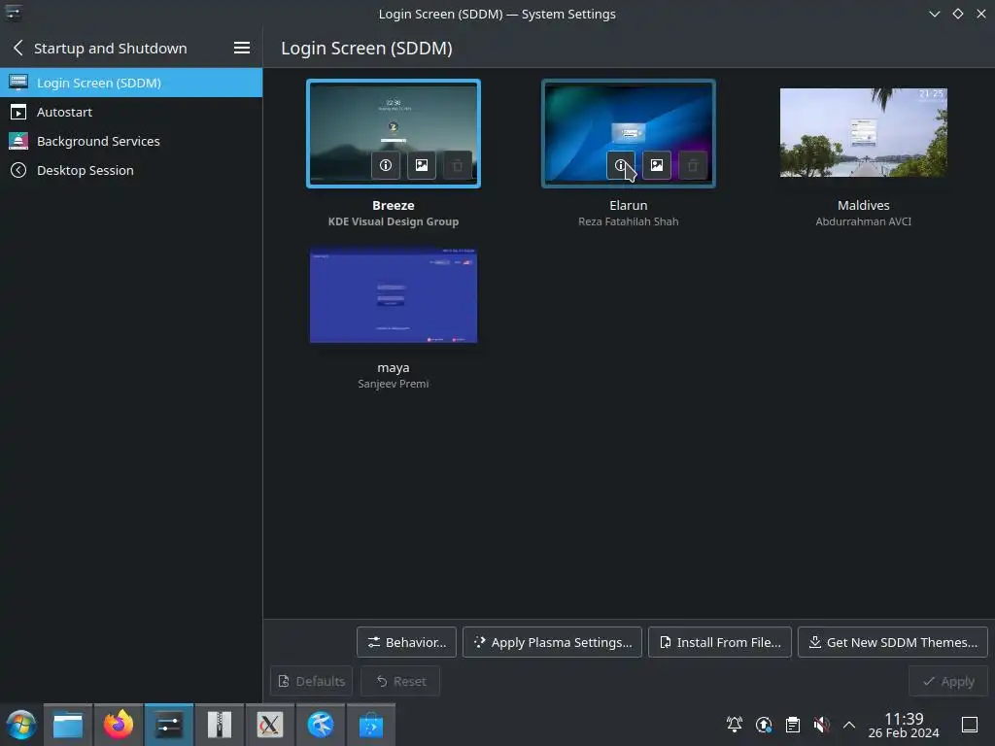Click the Reset button
This screenshot has width=995, height=746.
[400, 681]
